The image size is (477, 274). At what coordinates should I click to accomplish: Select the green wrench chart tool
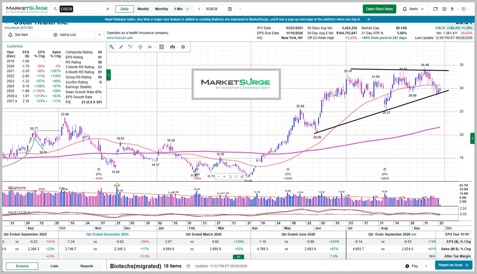pyautogui.click(x=112, y=47)
